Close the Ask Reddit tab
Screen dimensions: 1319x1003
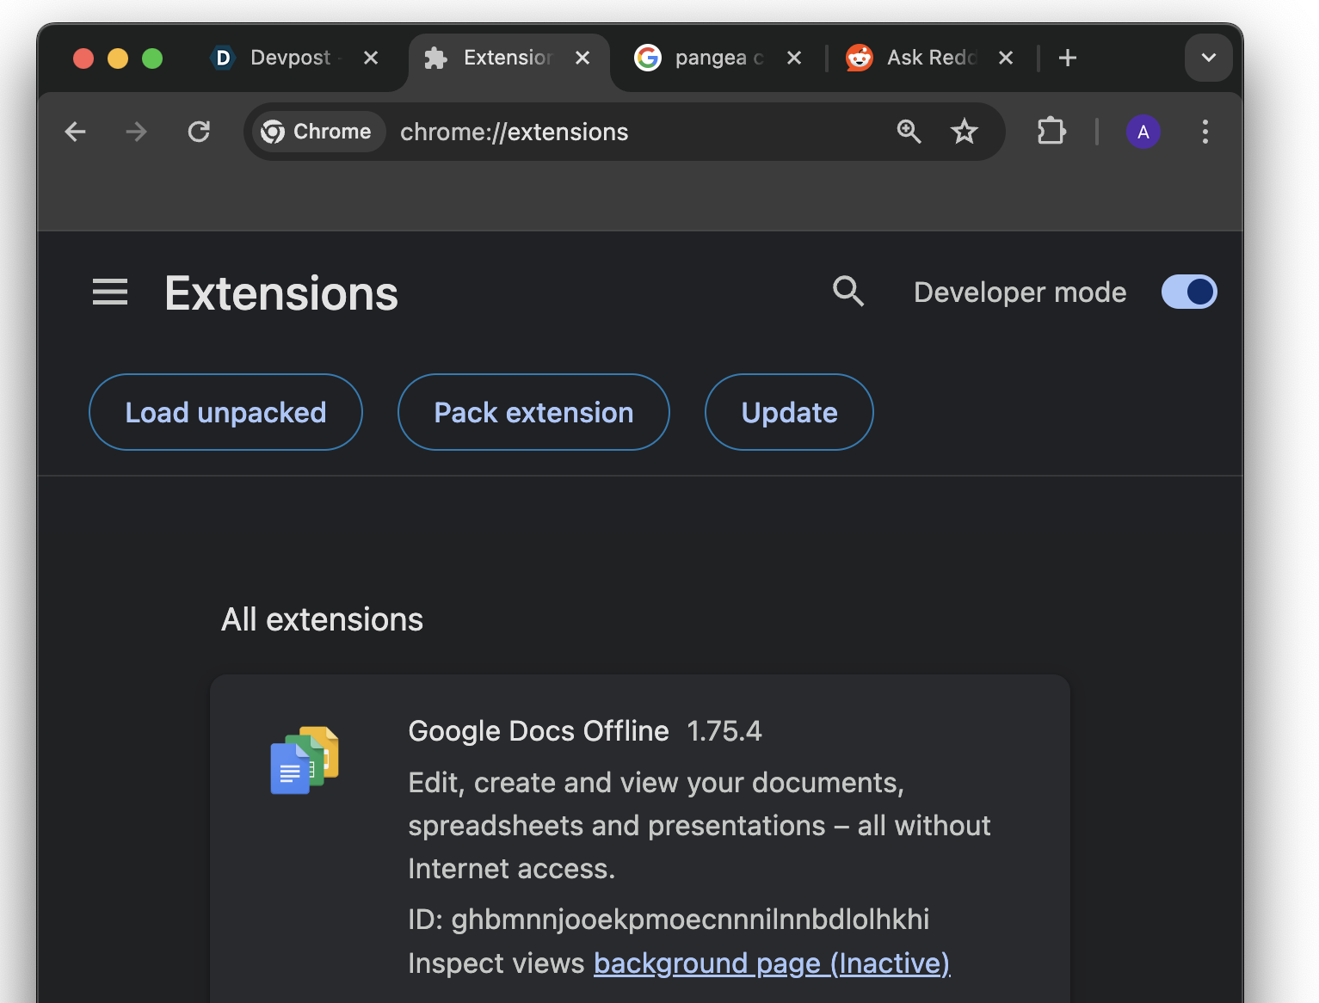[1006, 58]
